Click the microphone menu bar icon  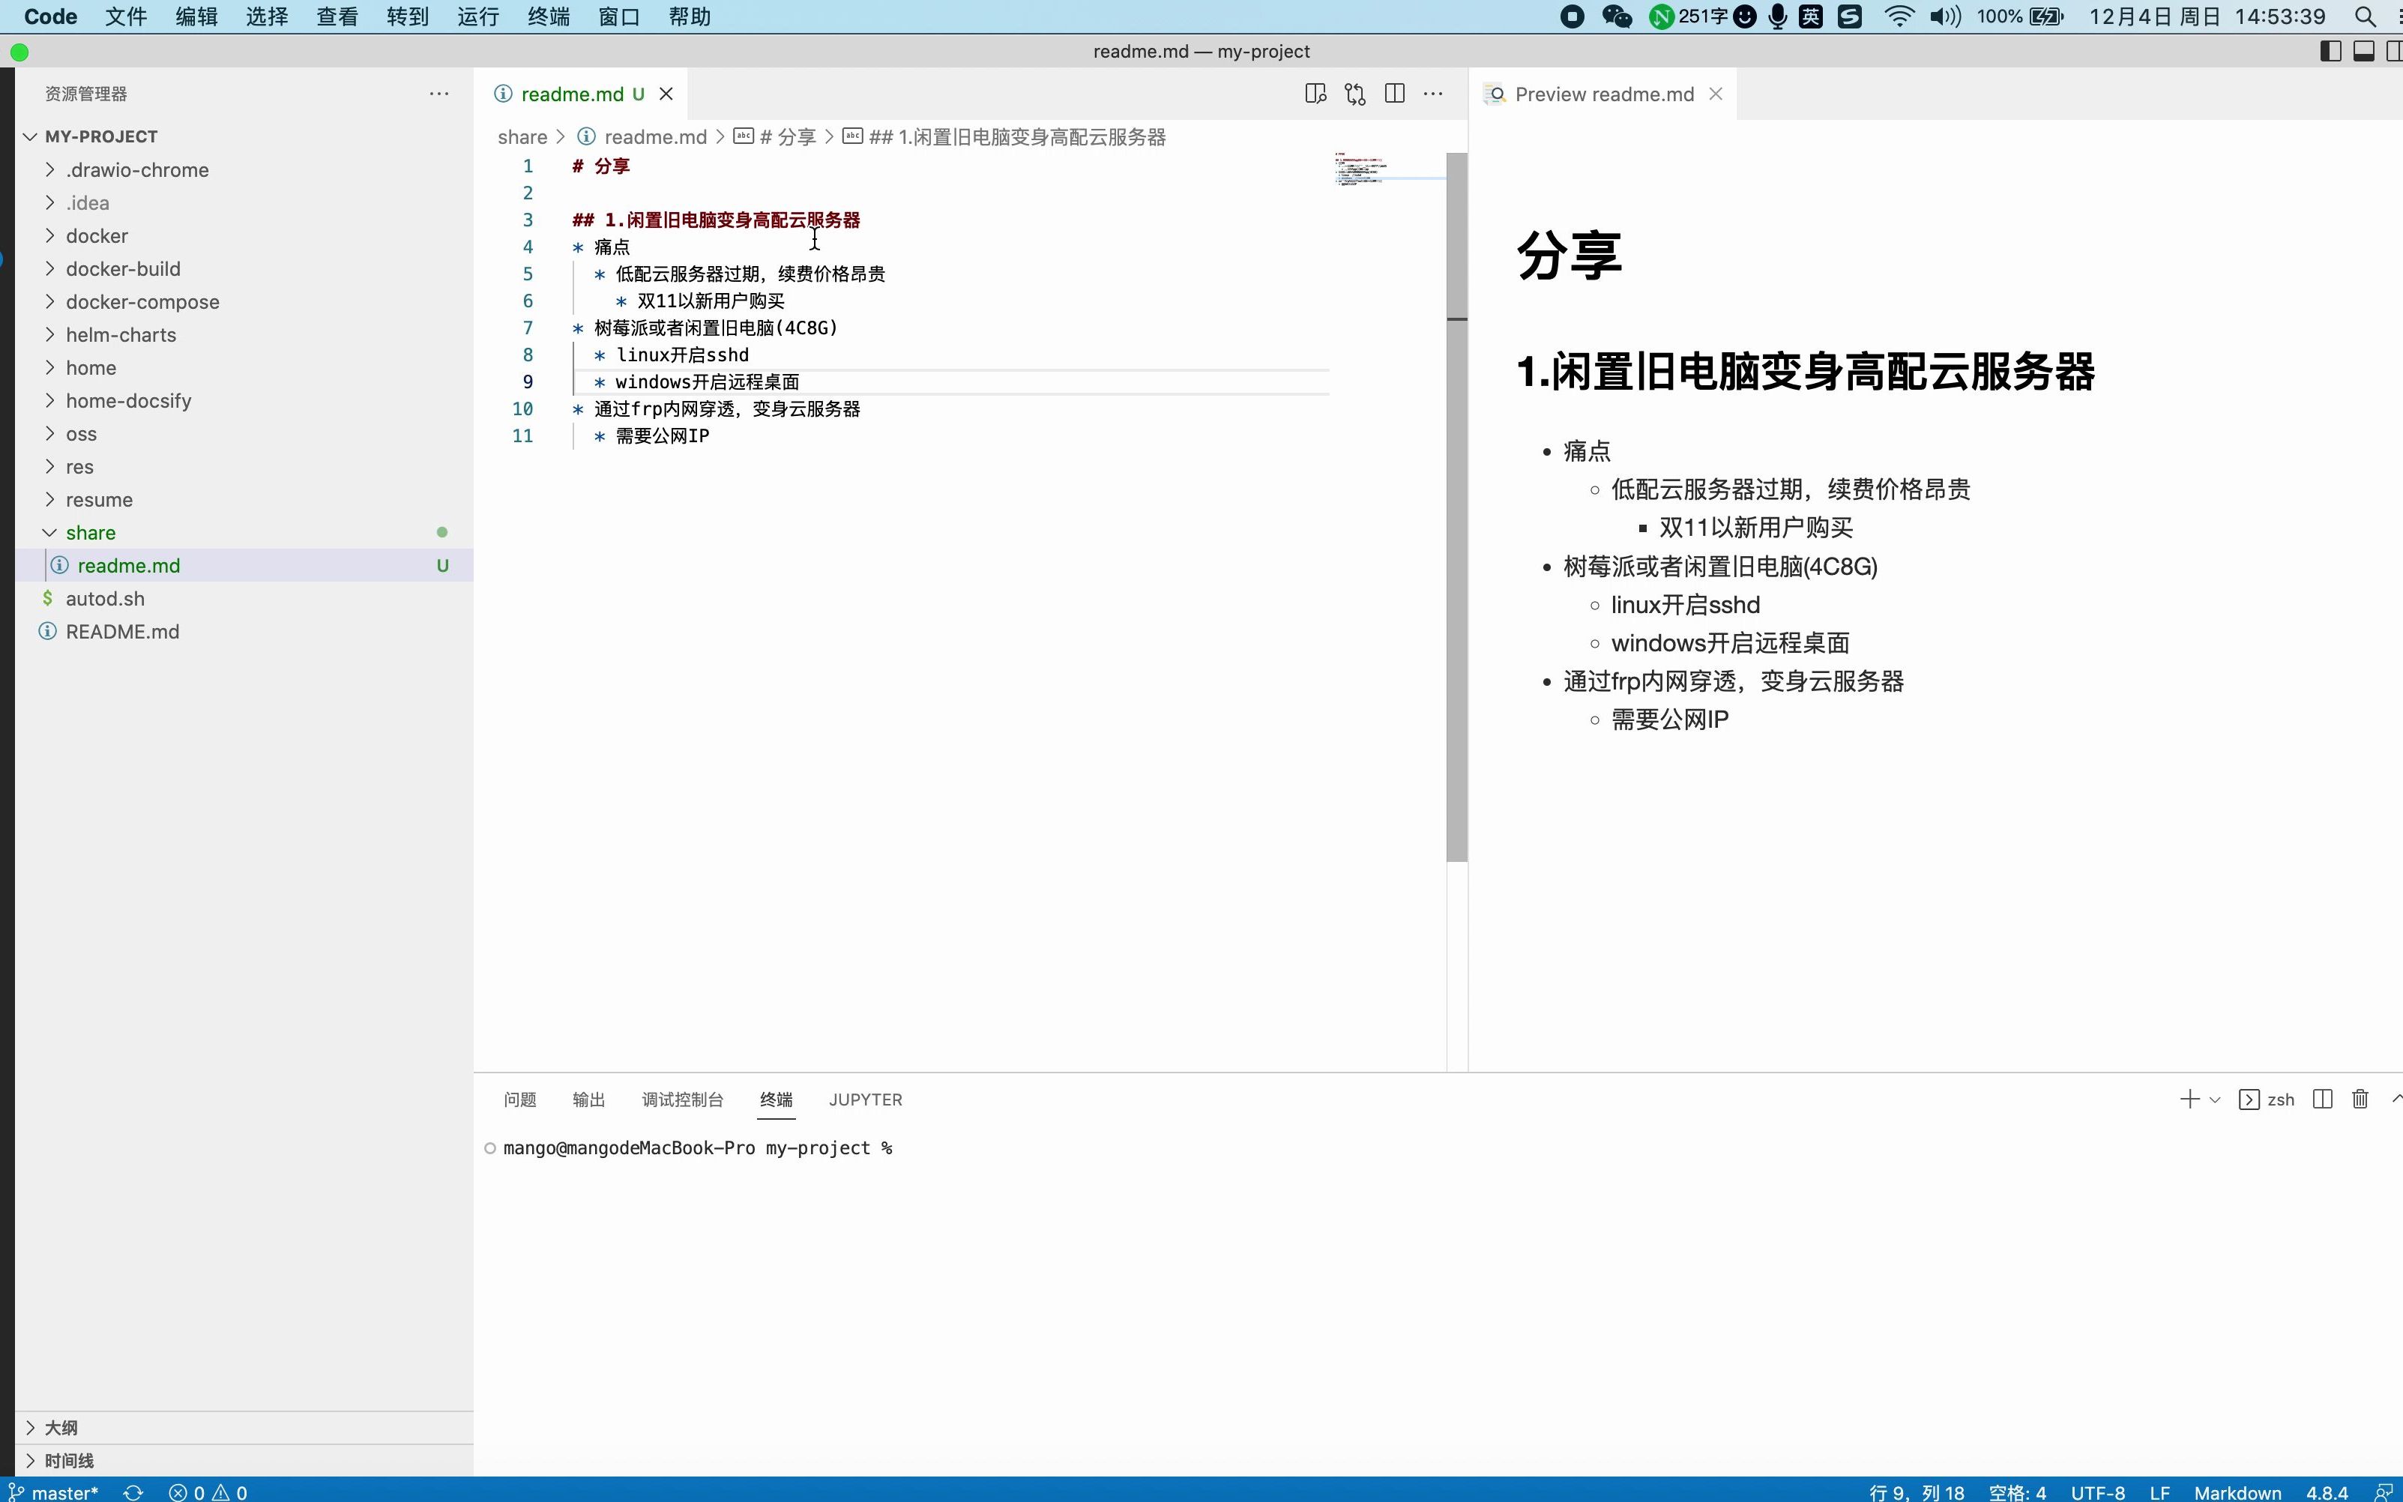1778,17
